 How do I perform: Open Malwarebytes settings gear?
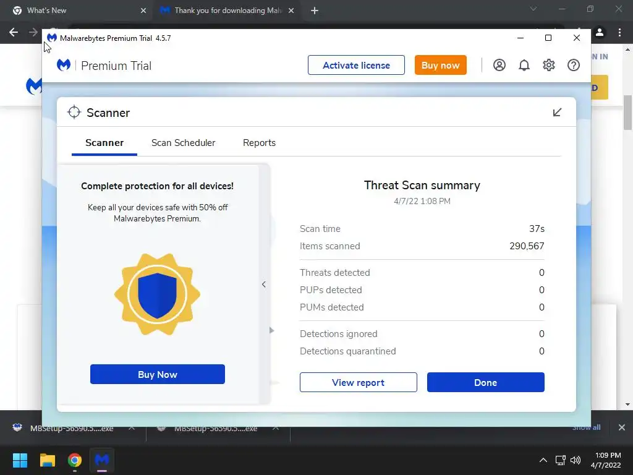[x=549, y=65]
